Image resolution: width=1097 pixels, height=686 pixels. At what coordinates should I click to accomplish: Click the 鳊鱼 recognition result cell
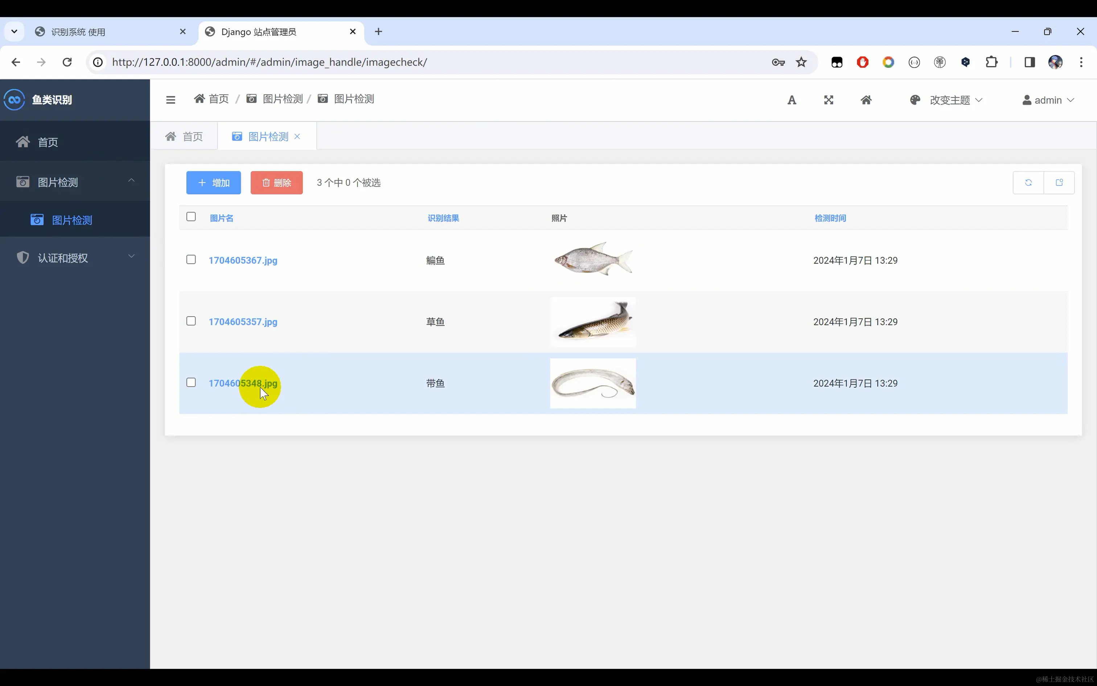tap(435, 261)
